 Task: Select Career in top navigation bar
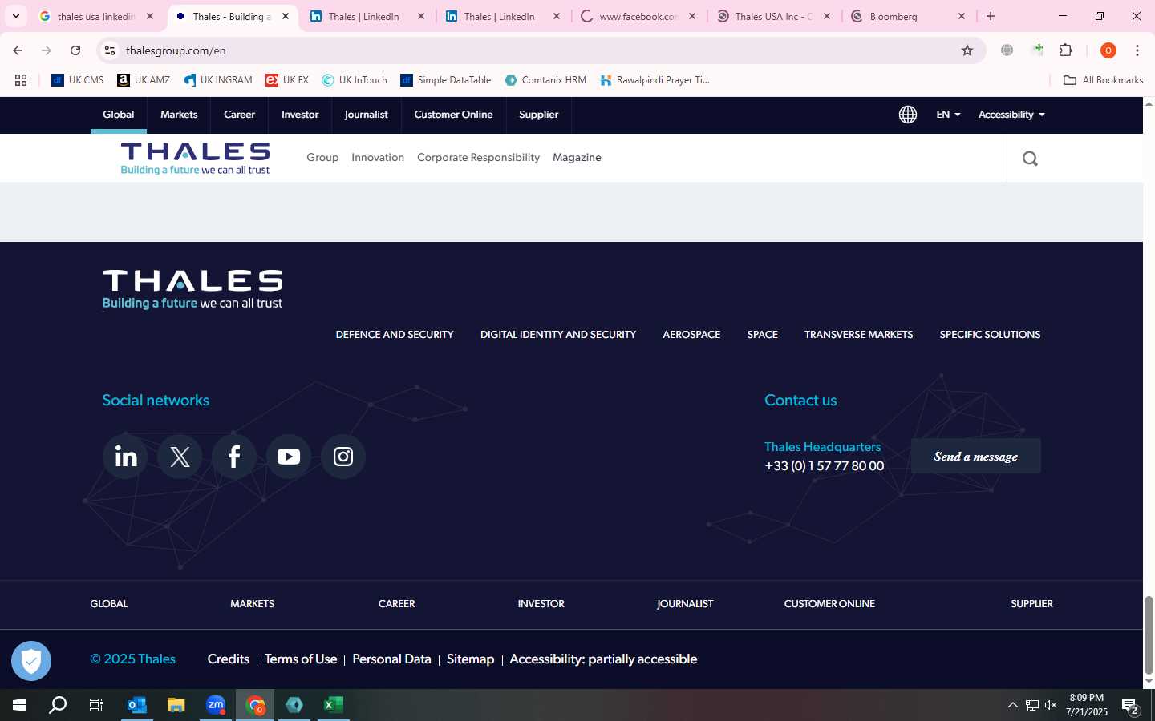(x=239, y=115)
